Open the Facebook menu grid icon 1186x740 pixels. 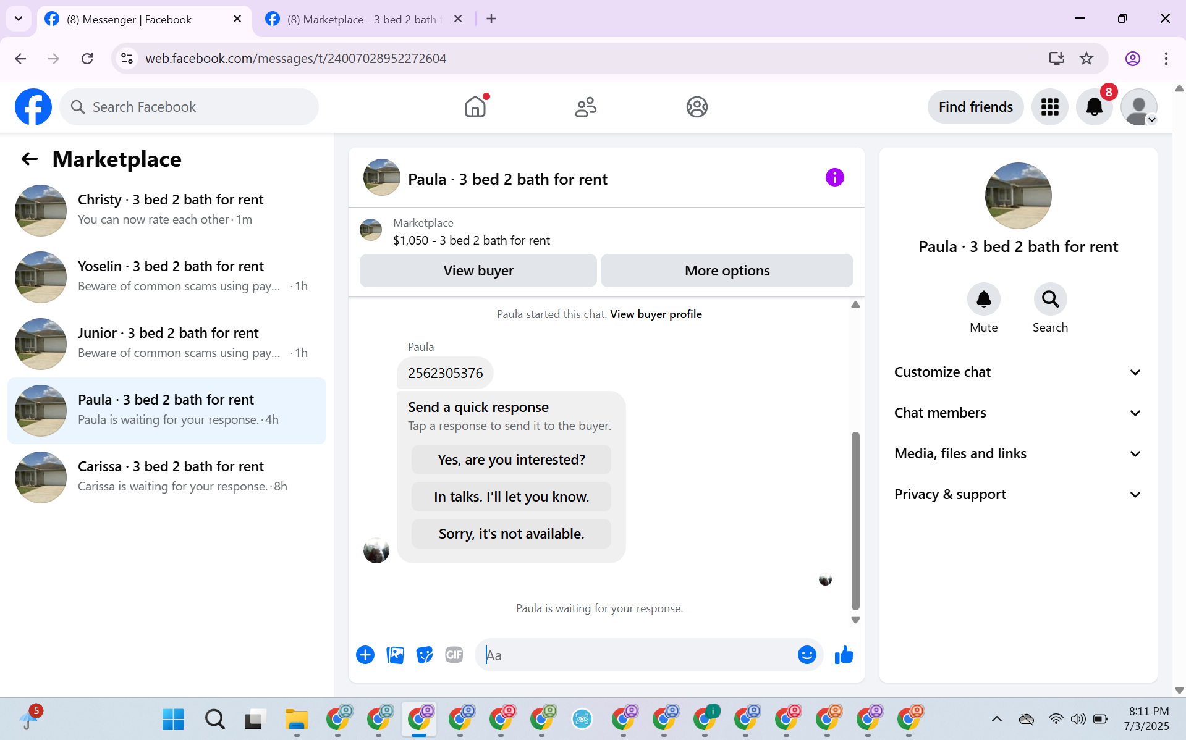point(1049,107)
